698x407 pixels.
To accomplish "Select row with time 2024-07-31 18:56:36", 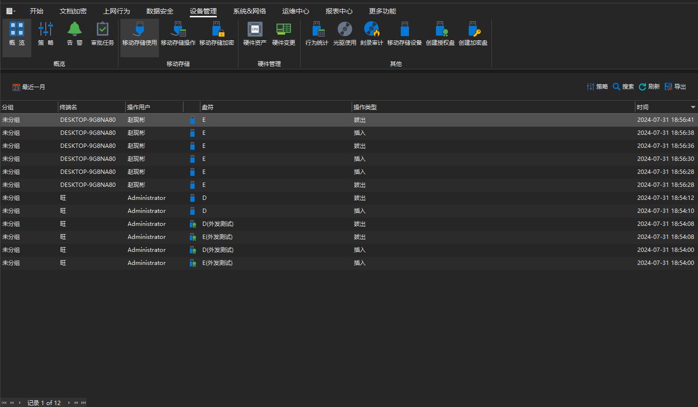I will 349,146.
